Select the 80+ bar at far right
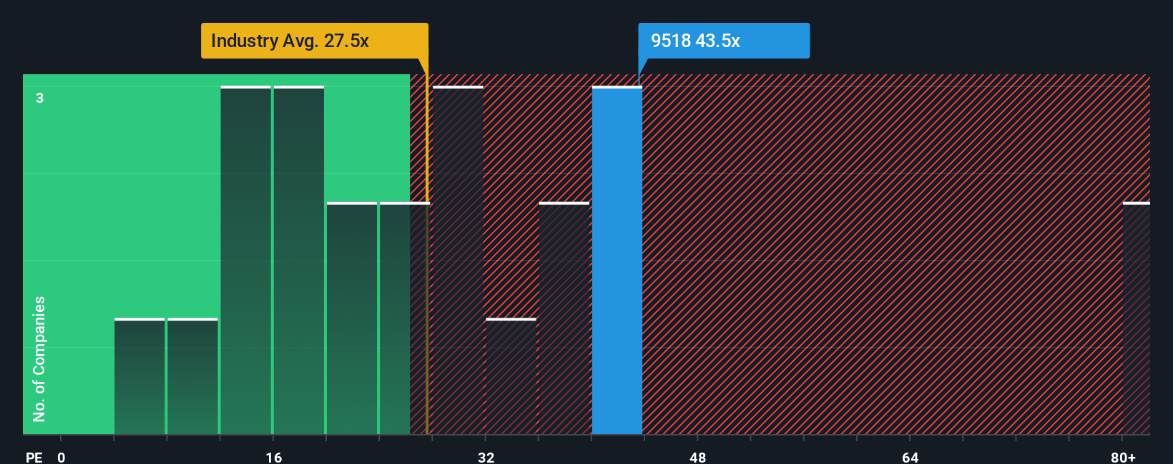1173x464 pixels. [1137, 318]
